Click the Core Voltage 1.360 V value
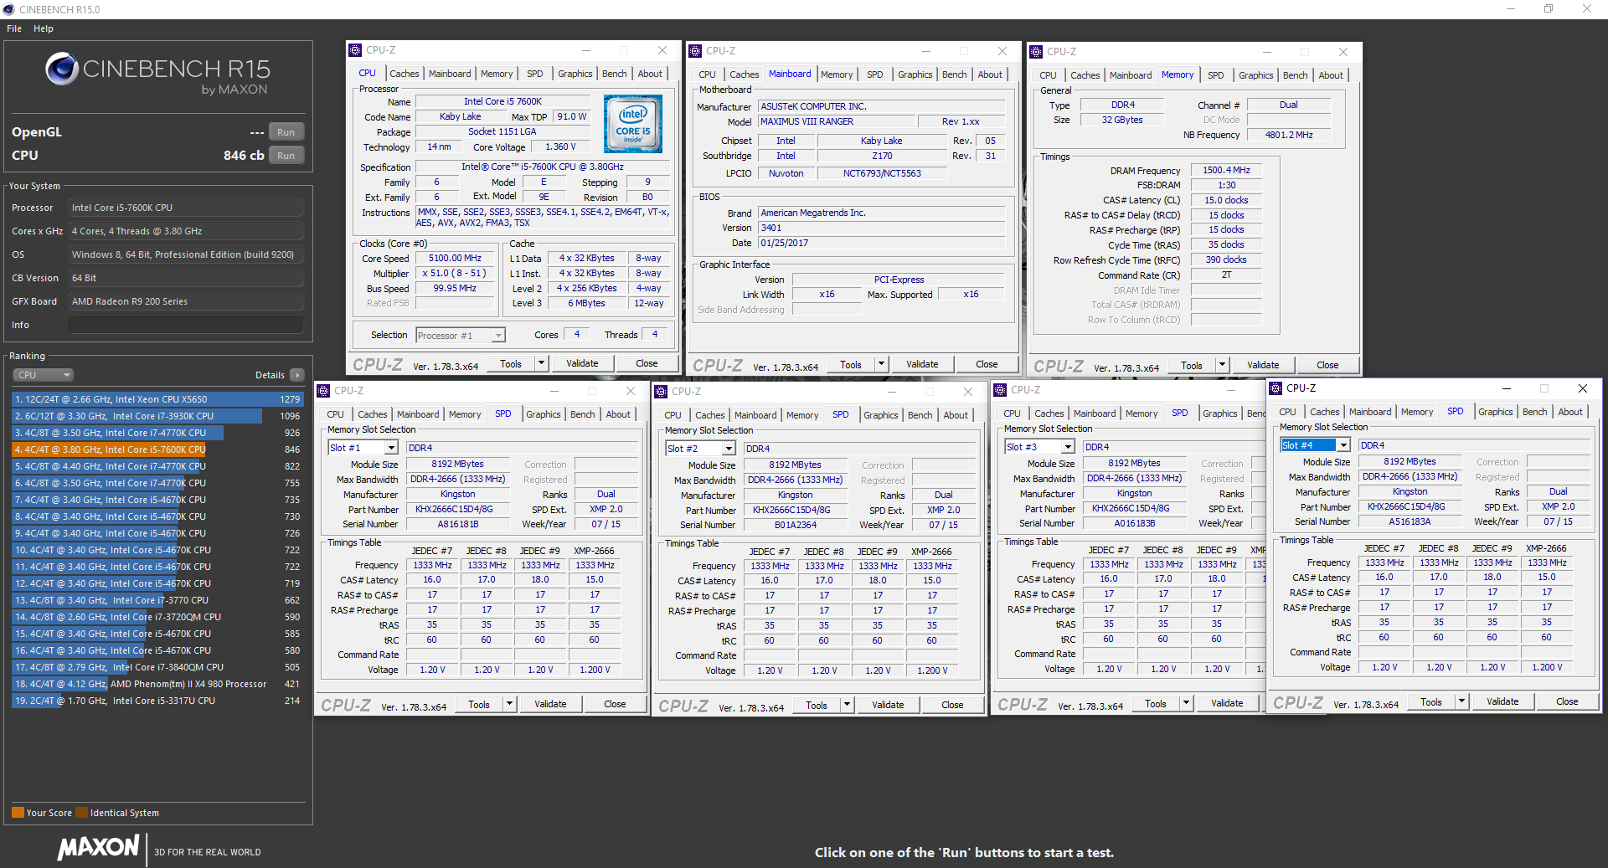1608x868 pixels. click(560, 146)
